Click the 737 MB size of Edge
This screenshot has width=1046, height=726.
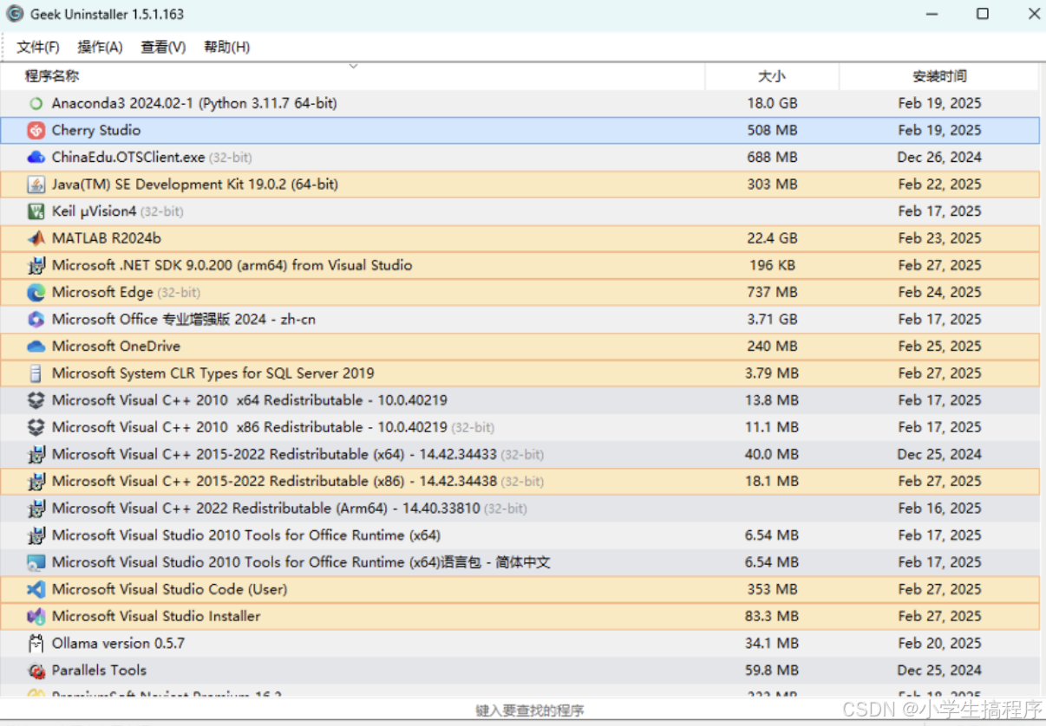point(772,292)
